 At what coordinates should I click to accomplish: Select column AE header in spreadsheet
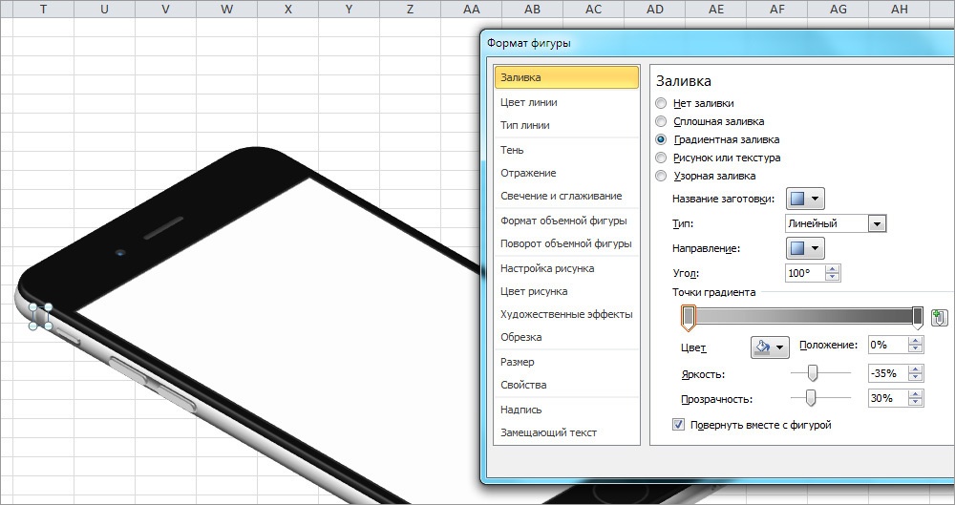pyautogui.click(x=716, y=10)
